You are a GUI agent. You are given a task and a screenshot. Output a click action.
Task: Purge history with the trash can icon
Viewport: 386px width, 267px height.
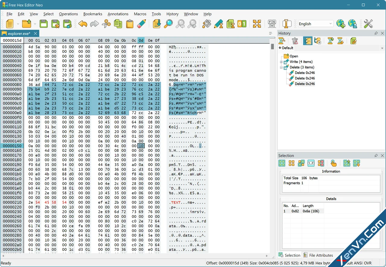coord(295,41)
